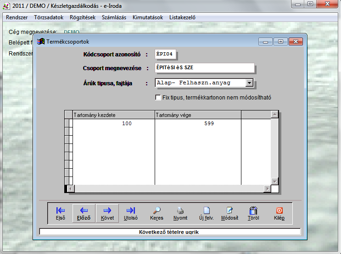Image resolution: width=341 pixels, height=254 pixels.
Task: Open the Listakezelő menu
Action: [183, 17]
